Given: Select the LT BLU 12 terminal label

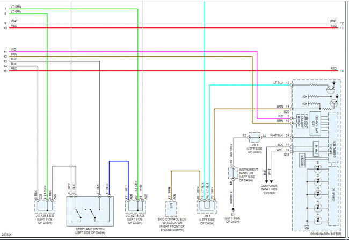Looking at the screenshot, I should click(x=281, y=83).
